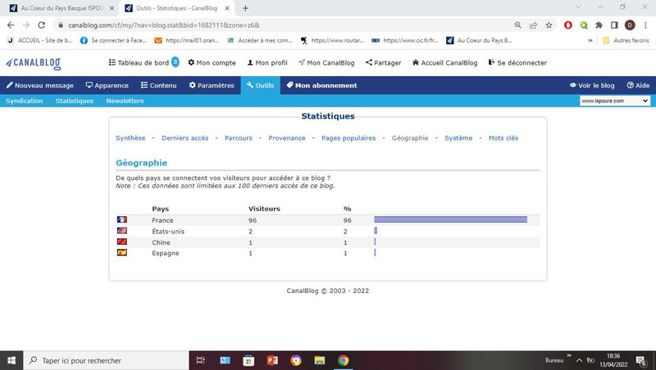Expand the www.ispoure.com blog selector dropdown

(x=614, y=101)
